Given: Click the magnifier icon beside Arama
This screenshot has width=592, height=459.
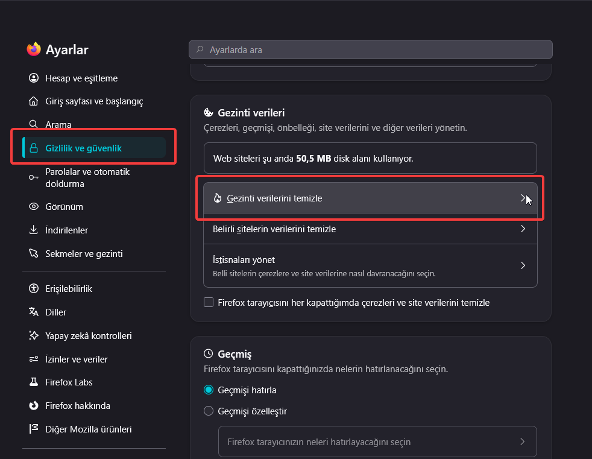Looking at the screenshot, I should 34,124.
